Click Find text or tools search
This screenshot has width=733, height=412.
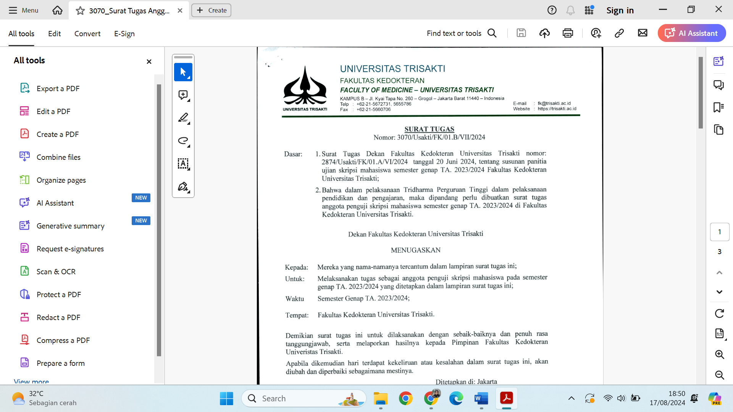click(462, 33)
